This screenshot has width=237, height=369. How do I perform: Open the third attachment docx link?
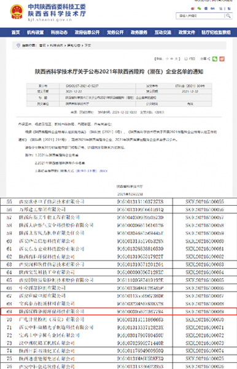[x=91, y=171]
